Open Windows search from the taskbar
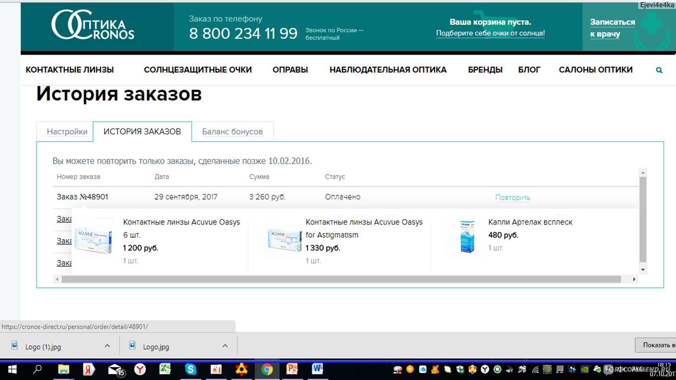This screenshot has height=380, width=676. click(x=38, y=369)
